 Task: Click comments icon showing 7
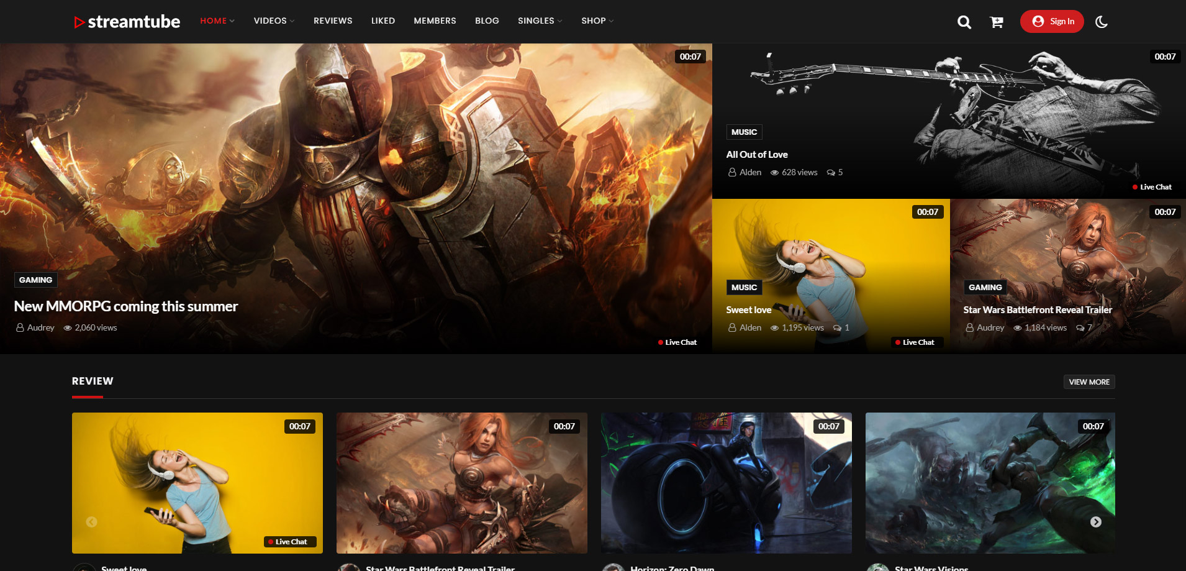coord(1080,328)
